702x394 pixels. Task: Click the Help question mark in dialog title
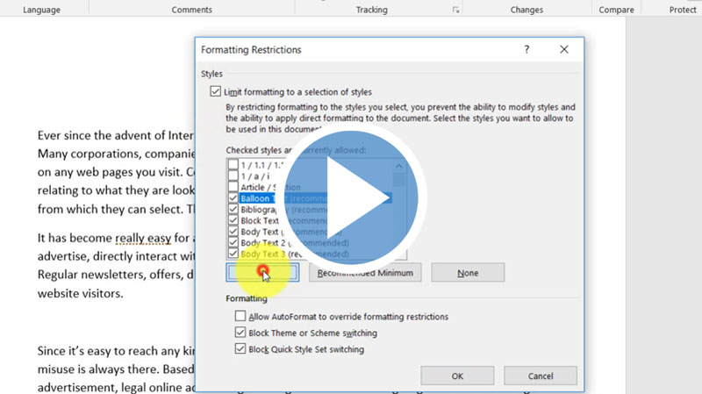(x=526, y=50)
